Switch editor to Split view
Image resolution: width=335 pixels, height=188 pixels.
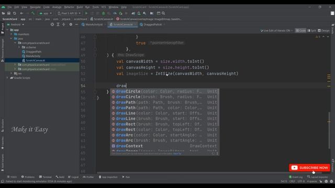pyautogui.click(x=312, y=31)
